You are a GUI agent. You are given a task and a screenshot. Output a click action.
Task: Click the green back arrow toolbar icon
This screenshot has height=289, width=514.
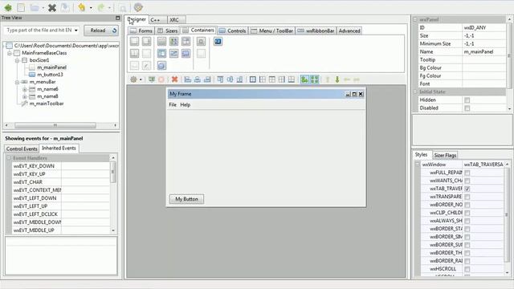pyautogui.click(x=8, y=7)
